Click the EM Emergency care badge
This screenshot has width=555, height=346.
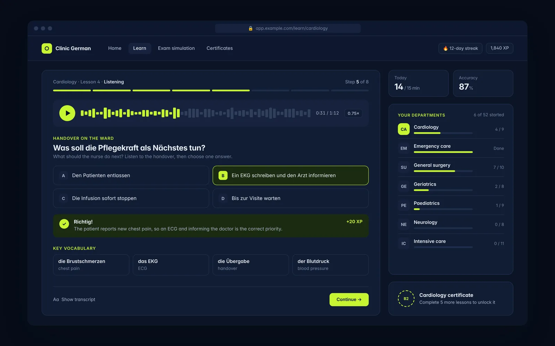tap(404, 148)
